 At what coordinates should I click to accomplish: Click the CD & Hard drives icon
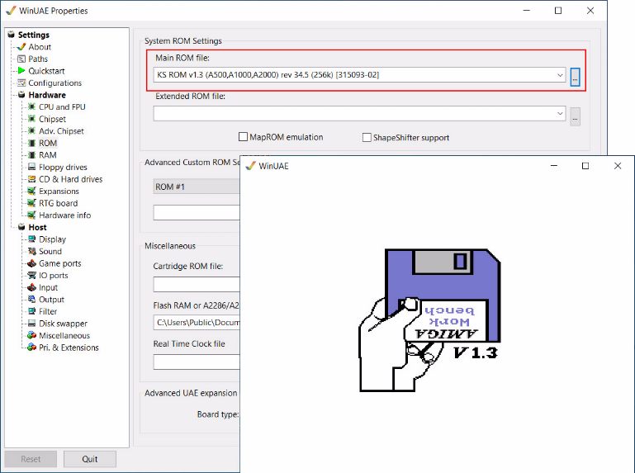pyautogui.click(x=31, y=179)
